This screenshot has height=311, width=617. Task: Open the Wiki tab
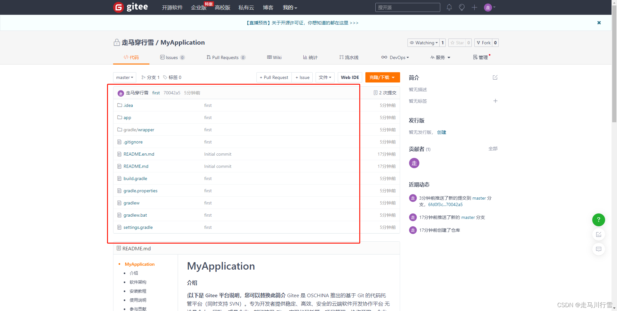point(274,57)
